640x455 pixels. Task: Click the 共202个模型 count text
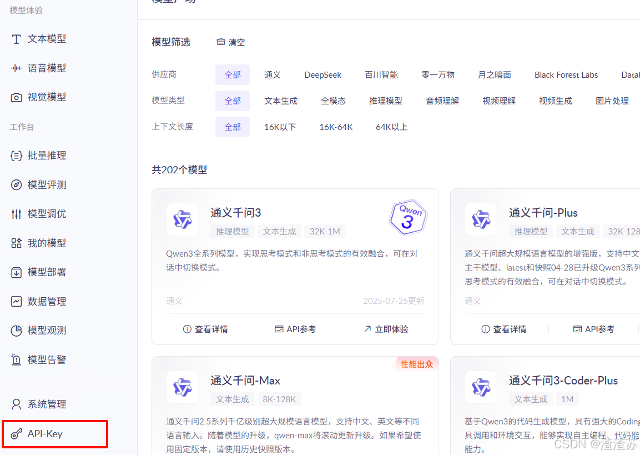[x=180, y=170]
